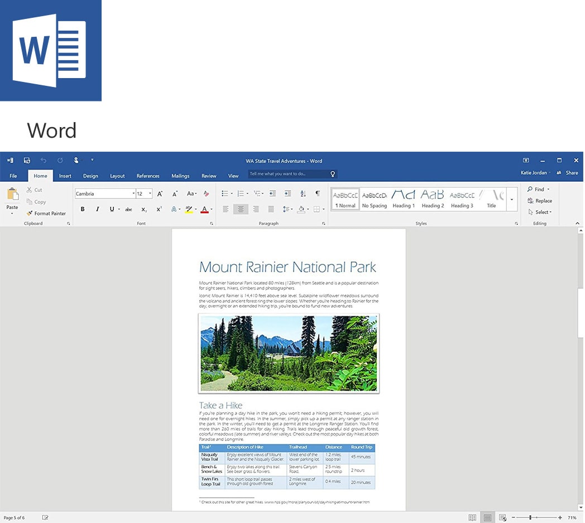
Task: Expand the Styles gallery
Action: [x=511, y=200]
